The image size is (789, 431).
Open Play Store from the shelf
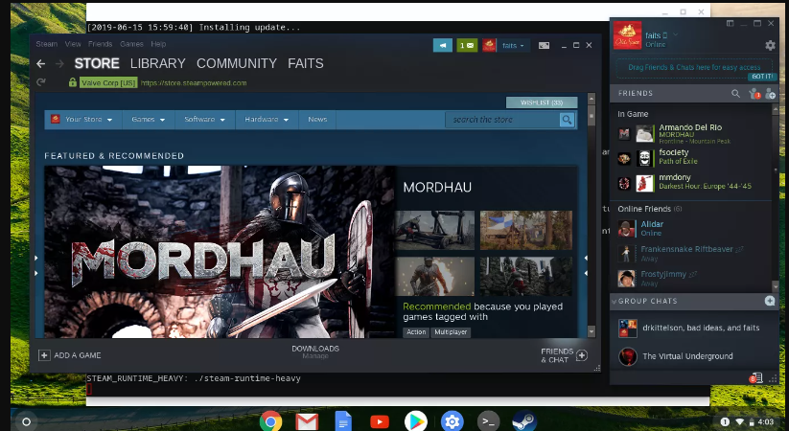tap(416, 421)
